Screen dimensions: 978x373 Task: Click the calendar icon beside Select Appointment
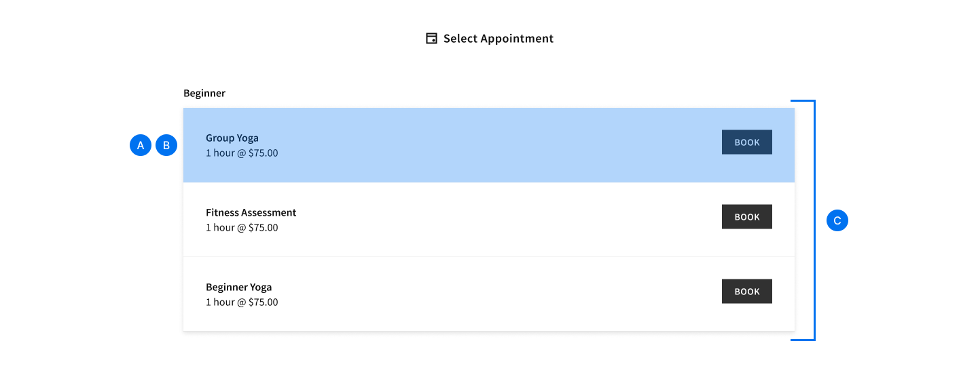431,39
